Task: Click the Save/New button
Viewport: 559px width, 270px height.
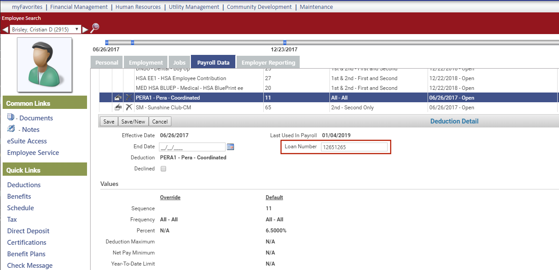Action: coord(133,122)
